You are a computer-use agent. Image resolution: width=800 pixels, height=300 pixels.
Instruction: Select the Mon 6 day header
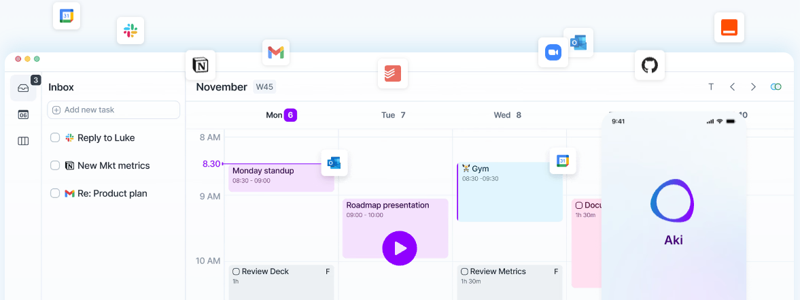(x=281, y=116)
